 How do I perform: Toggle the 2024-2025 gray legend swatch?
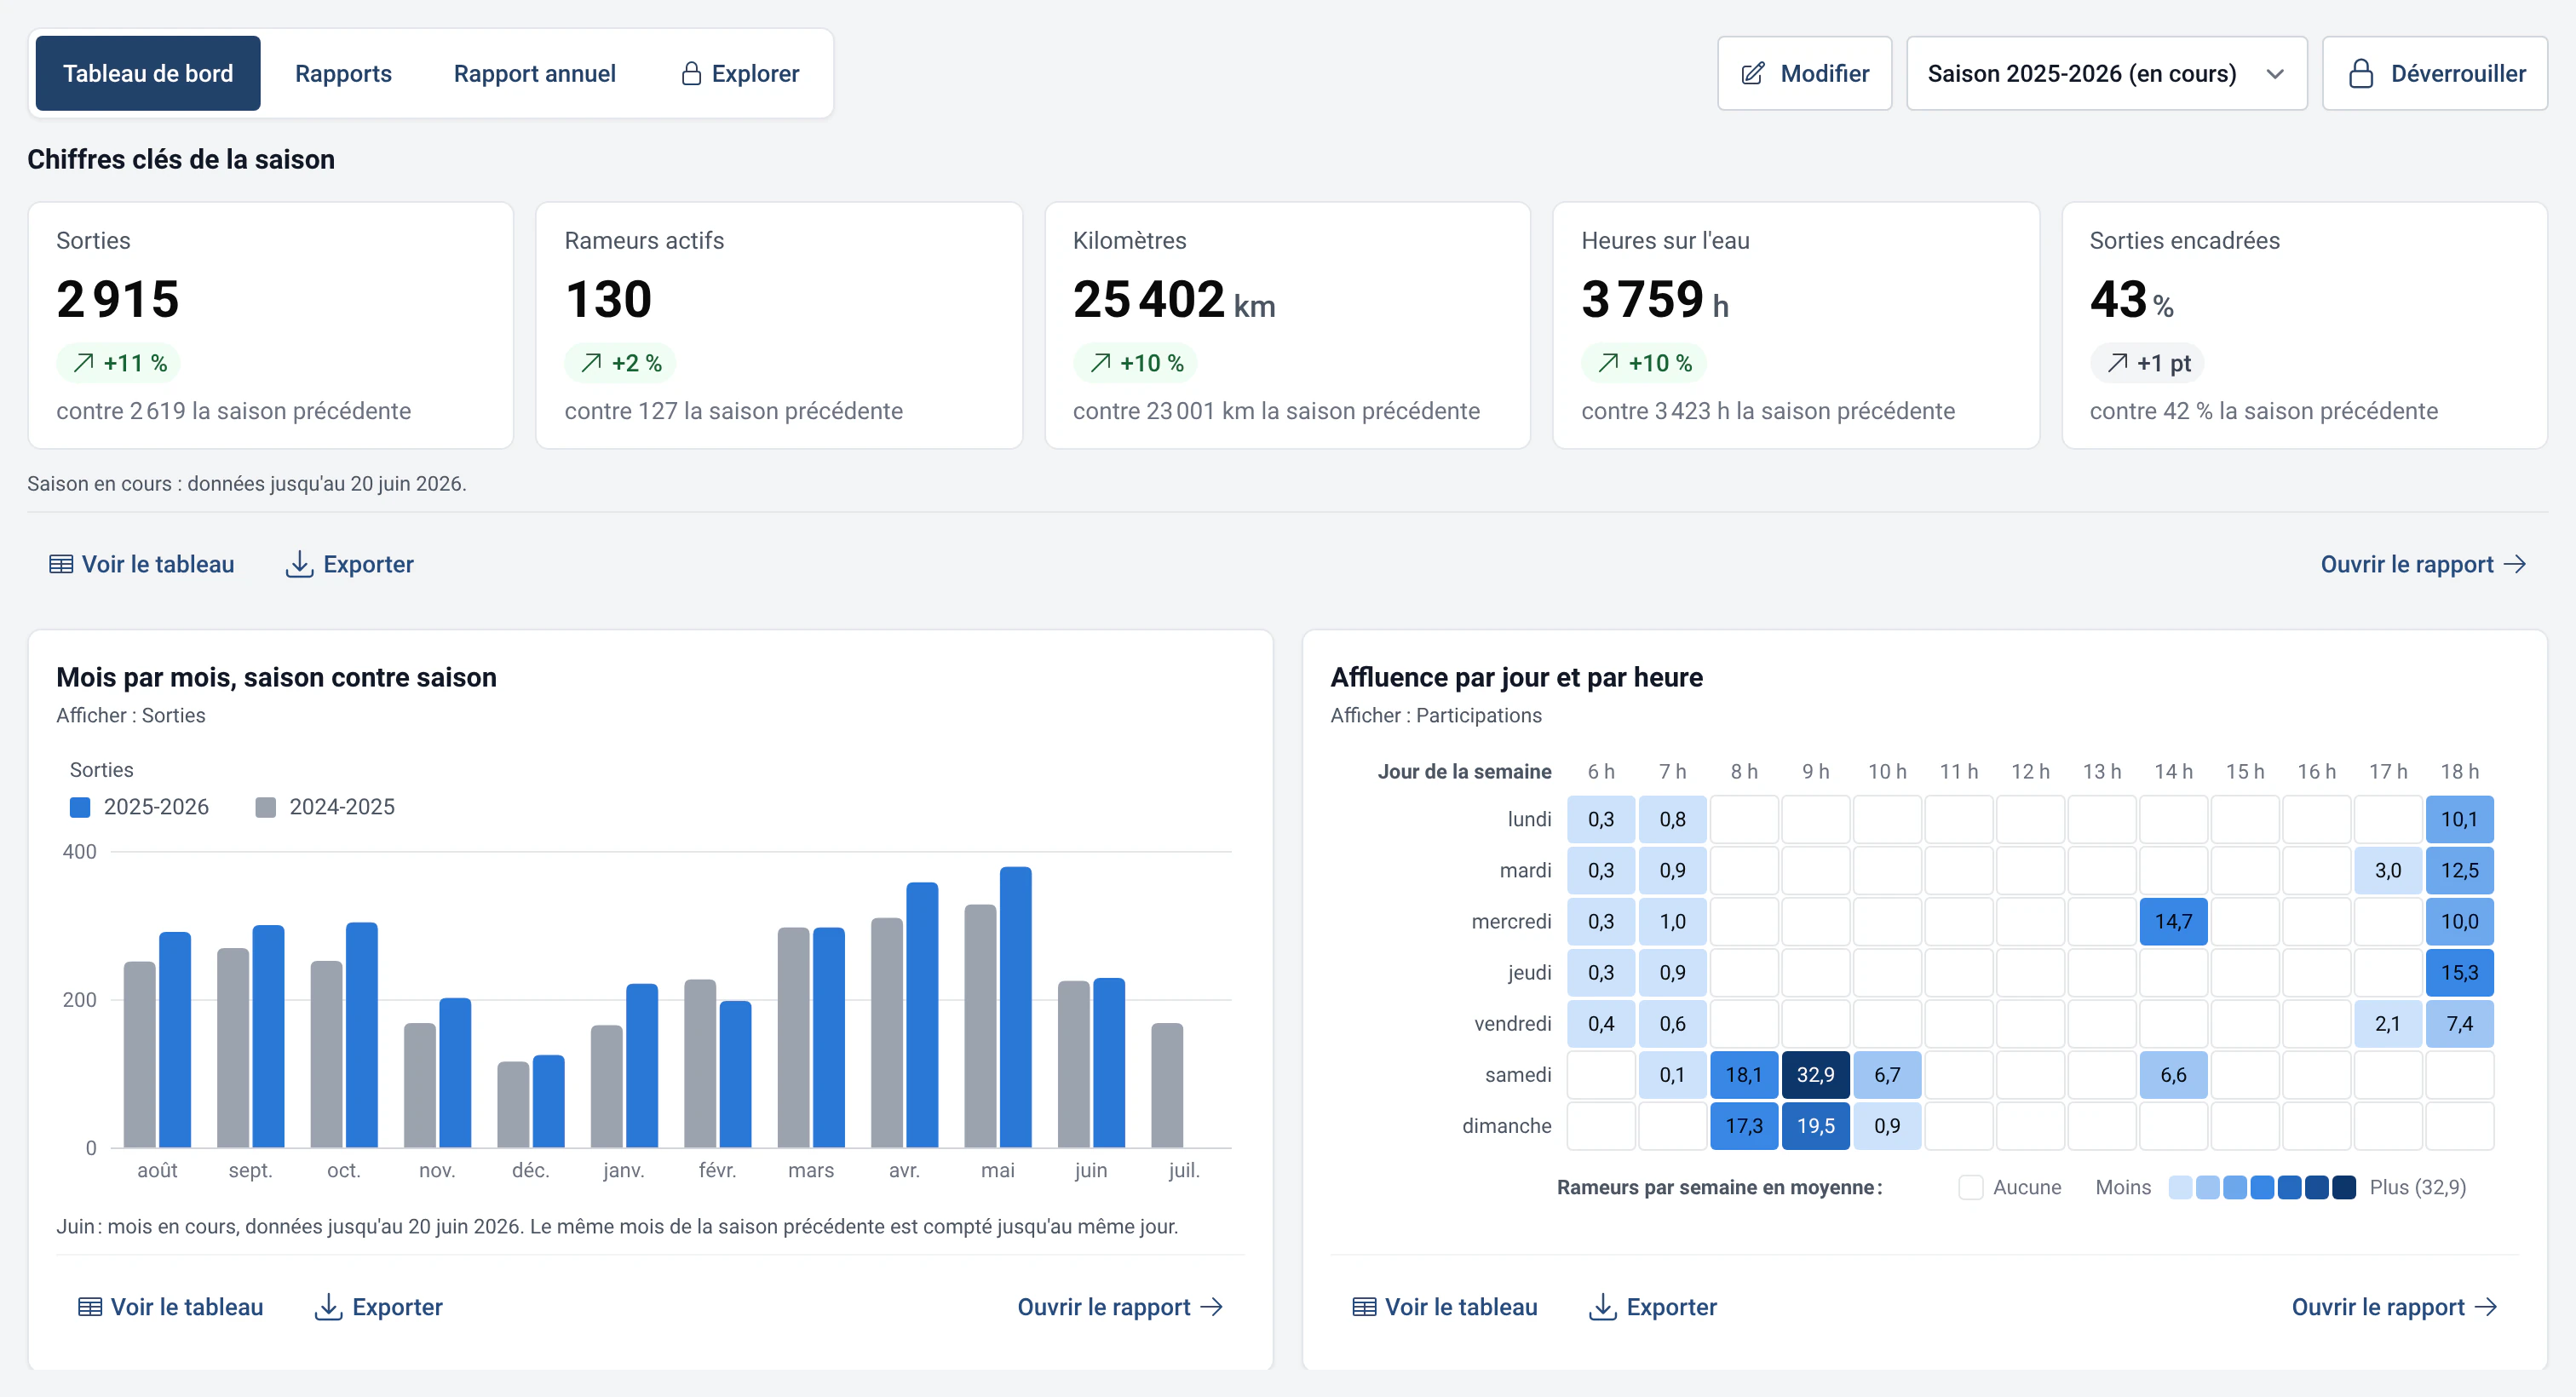266,807
